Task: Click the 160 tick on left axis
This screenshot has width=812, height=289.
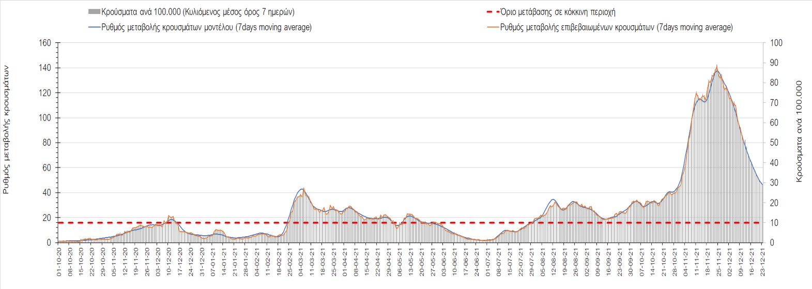Action: click(45, 43)
